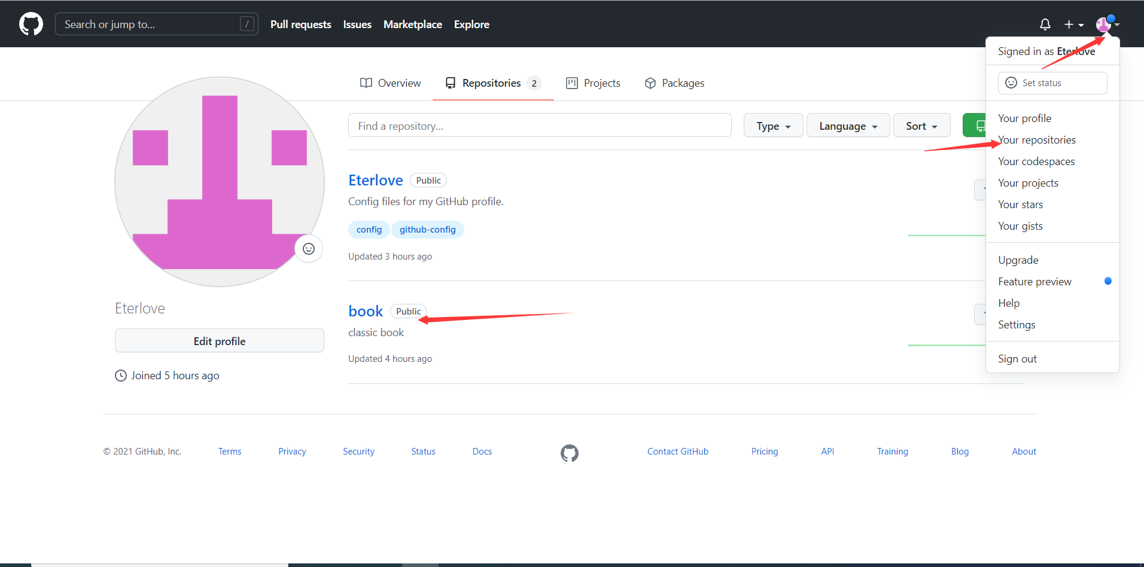Click the Edit profile button
Viewport: 1144px width, 567px height.
(220, 341)
